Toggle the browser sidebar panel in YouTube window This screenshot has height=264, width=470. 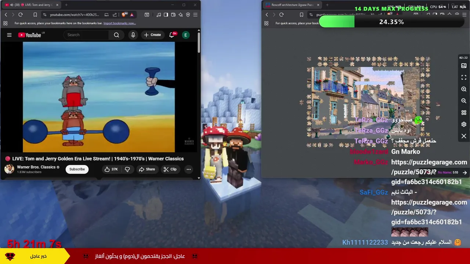[x=166, y=15]
